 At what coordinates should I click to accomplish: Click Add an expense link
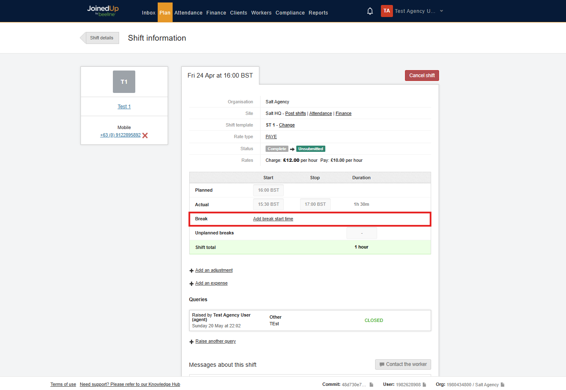point(211,283)
